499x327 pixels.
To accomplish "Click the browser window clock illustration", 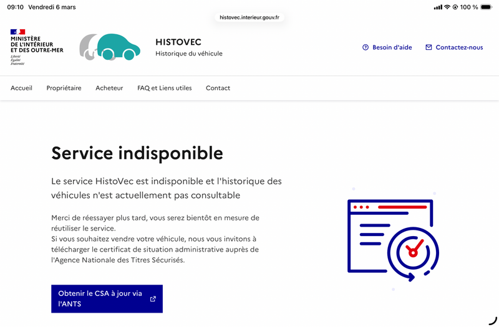I will [x=394, y=239].
